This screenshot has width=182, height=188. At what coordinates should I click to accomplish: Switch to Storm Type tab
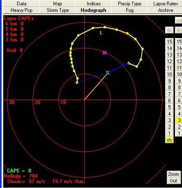tap(58, 10)
